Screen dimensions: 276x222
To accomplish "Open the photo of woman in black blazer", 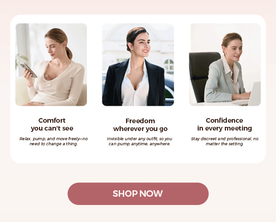I will coord(138,64).
